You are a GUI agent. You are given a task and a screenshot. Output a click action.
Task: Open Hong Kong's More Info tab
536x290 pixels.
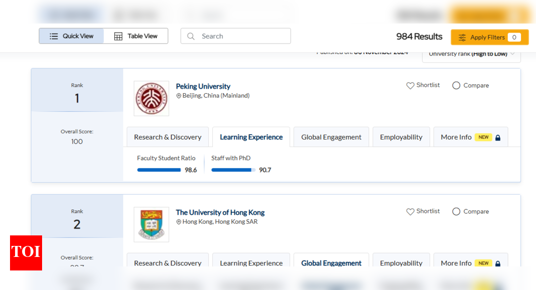tap(471, 260)
